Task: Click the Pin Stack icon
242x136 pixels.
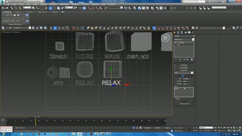Action: [x=175, y=59]
